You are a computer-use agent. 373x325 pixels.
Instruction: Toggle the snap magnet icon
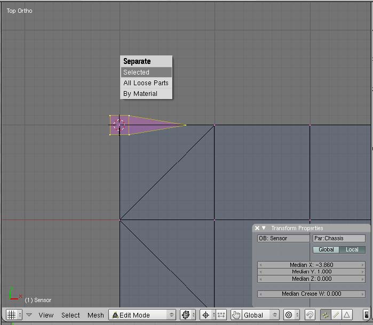309,315
